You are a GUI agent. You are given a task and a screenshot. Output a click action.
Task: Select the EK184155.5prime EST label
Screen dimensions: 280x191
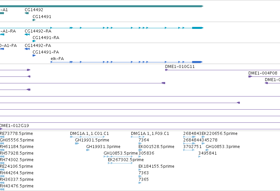(156, 166)
